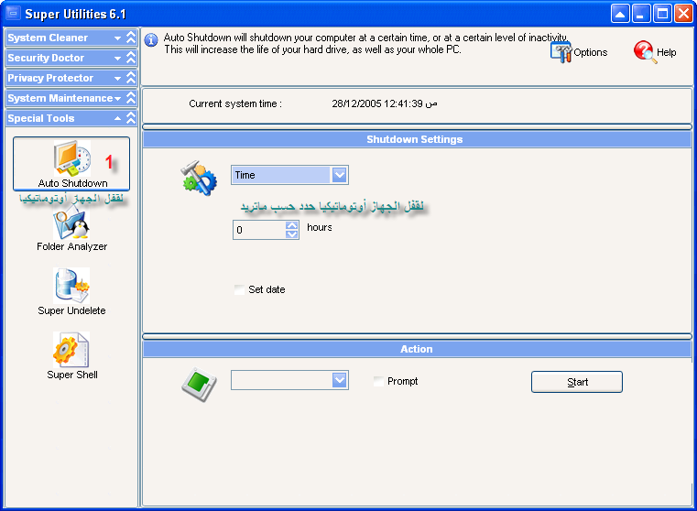Click the title bar system menu icon
This screenshot has width=697, height=511.
[14, 14]
